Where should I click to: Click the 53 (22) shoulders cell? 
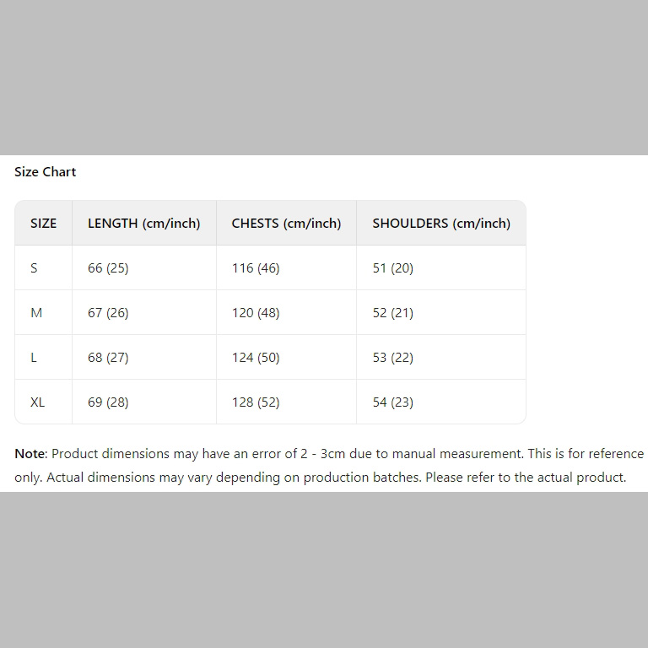pos(393,358)
